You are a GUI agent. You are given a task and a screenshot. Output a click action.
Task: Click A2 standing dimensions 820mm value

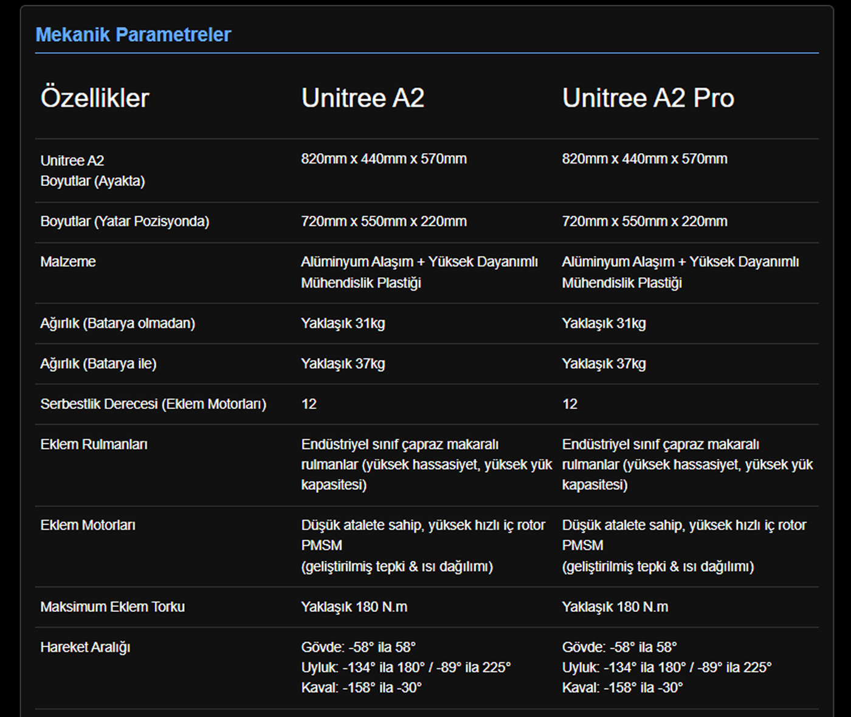[384, 159]
